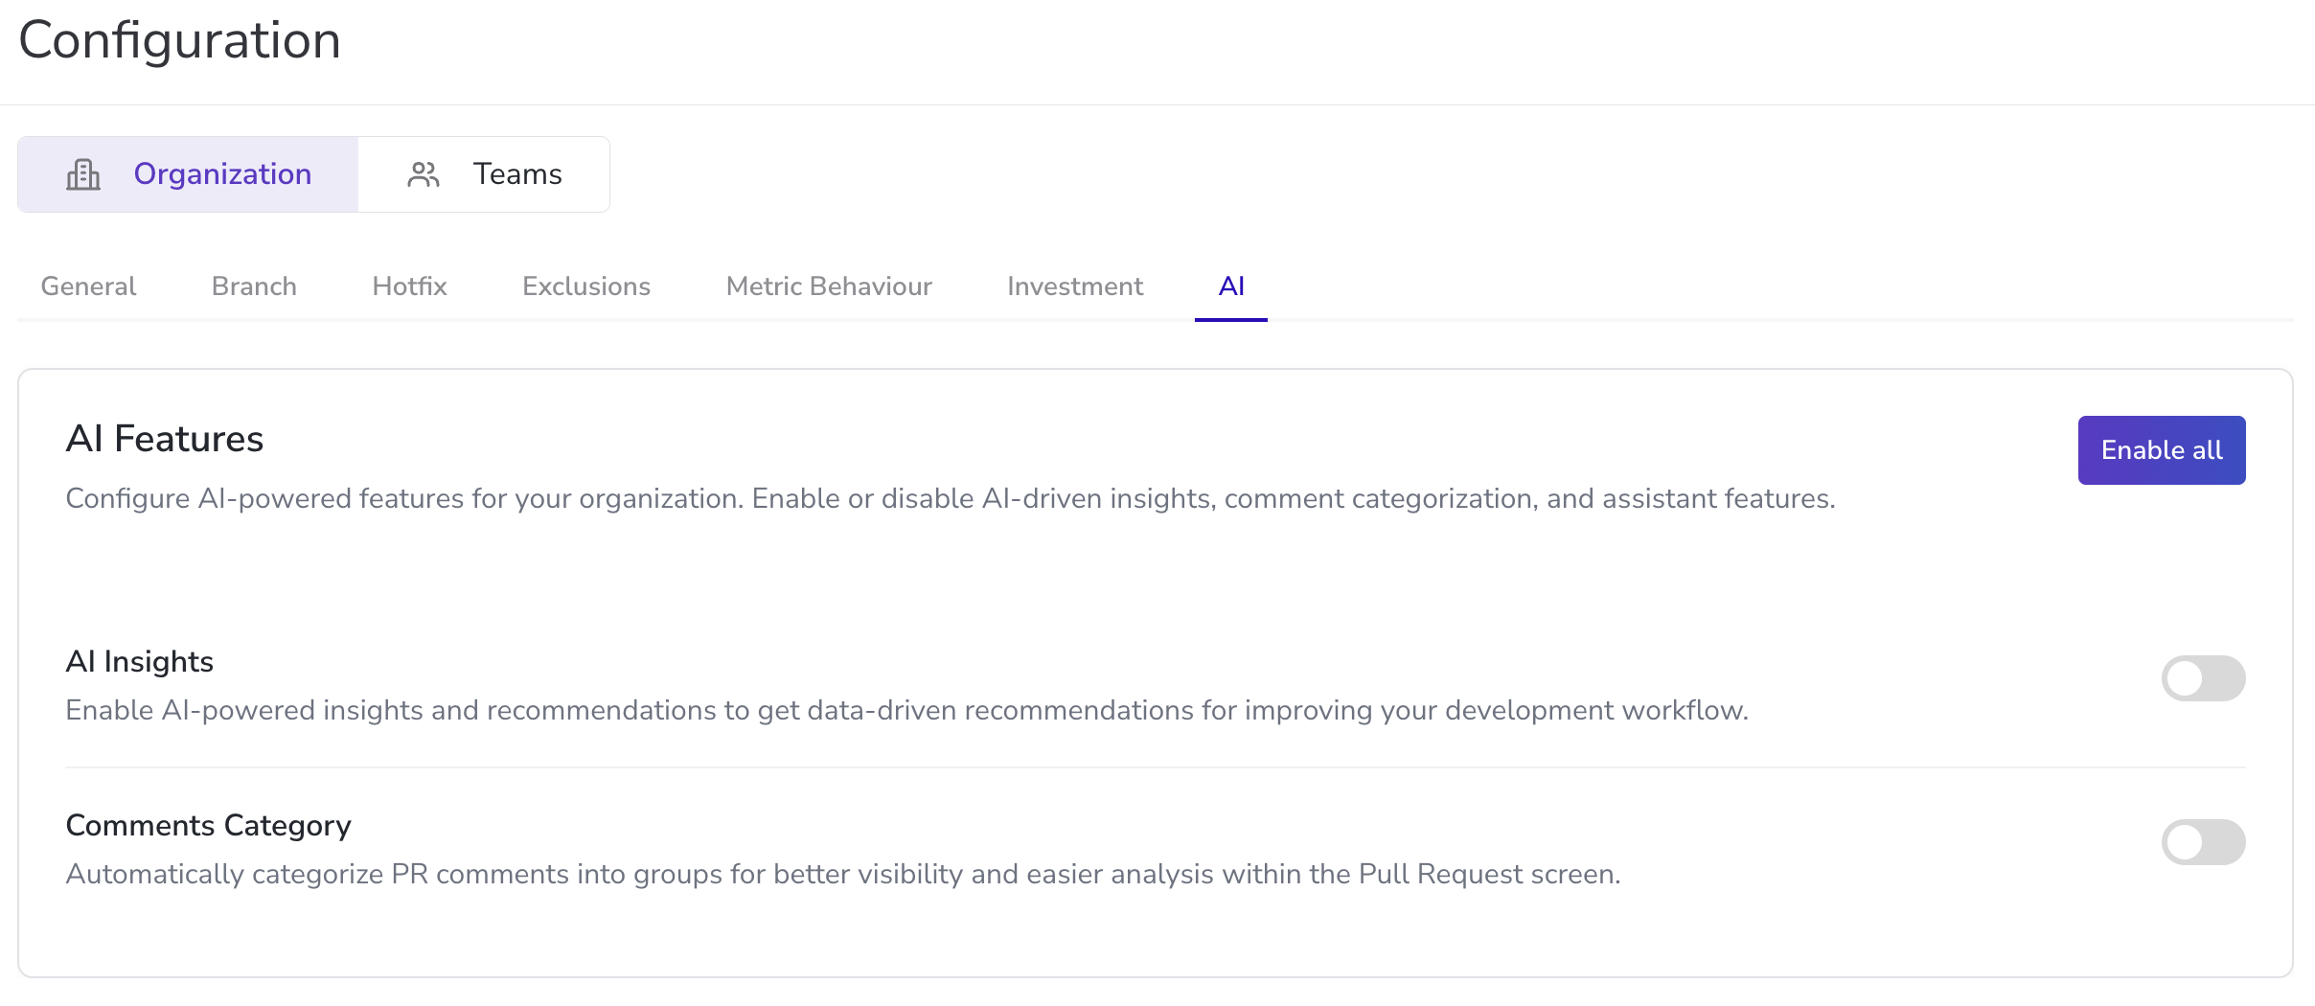Open the General tab

point(88,286)
